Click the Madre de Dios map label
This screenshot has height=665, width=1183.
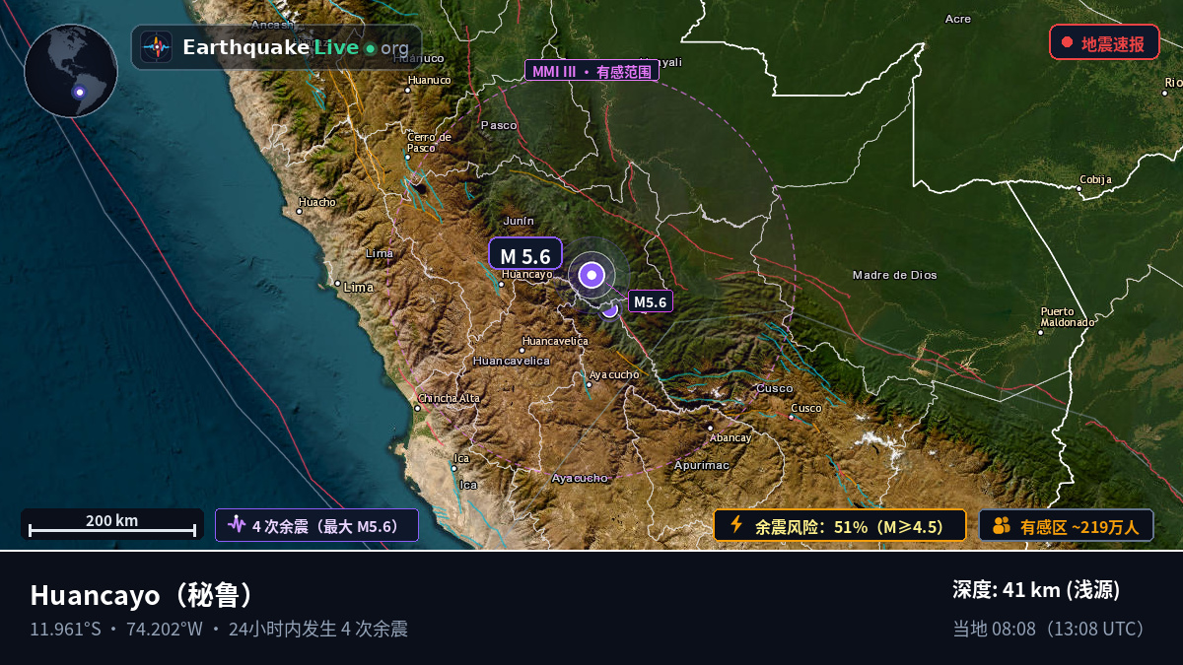click(x=895, y=275)
